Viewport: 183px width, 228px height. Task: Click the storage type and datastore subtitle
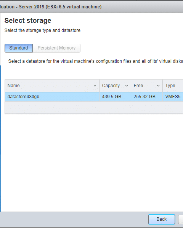pos(42,30)
